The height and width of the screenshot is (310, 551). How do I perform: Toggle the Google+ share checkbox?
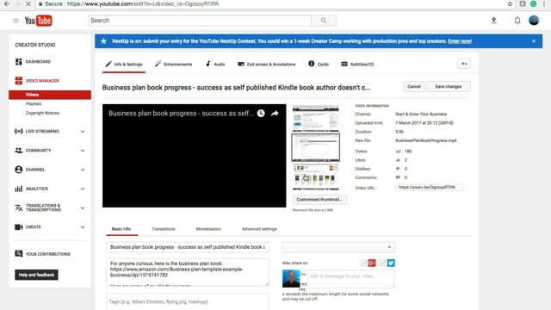[363, 263]
